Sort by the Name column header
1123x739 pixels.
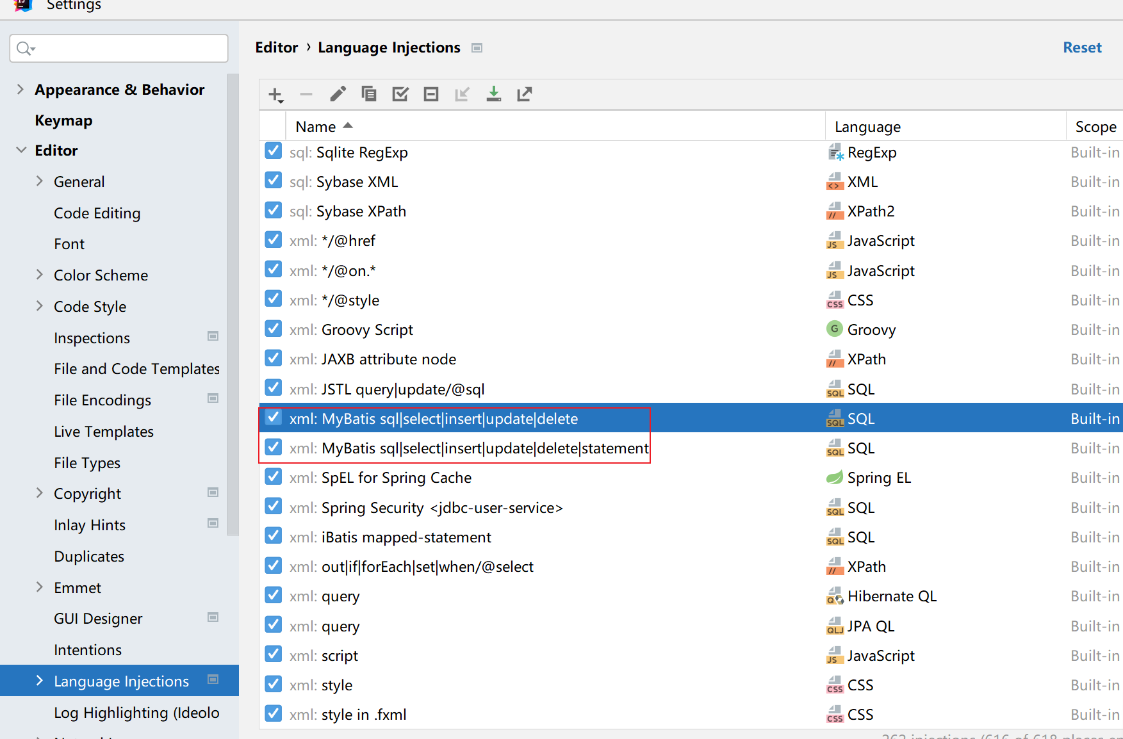(x=555, y=126)
